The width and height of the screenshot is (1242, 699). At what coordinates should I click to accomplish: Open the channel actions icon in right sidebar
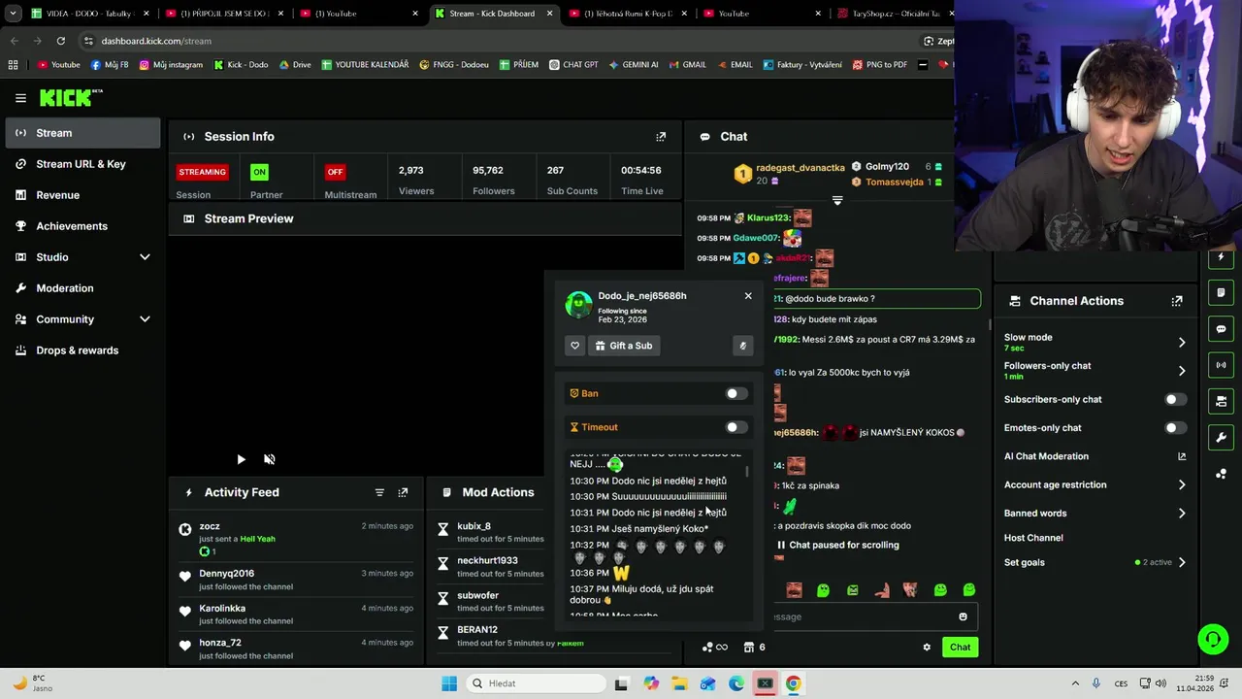tap(1222, 401)
